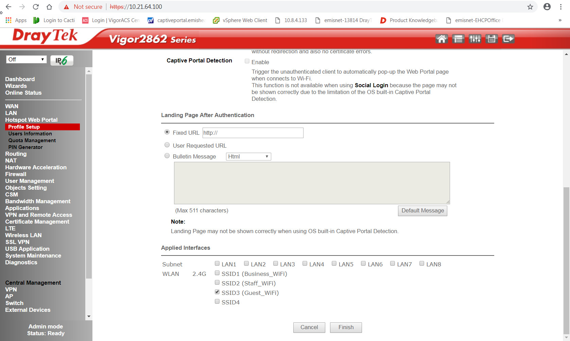Bookmark this page with the star icon
The height and width of the screenshot is (341, 570).
pyautogui.click(x=530, y=7)
